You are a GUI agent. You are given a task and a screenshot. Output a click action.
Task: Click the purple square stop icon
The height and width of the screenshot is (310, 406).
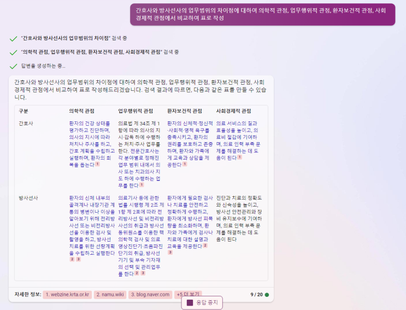click(190, 302)
